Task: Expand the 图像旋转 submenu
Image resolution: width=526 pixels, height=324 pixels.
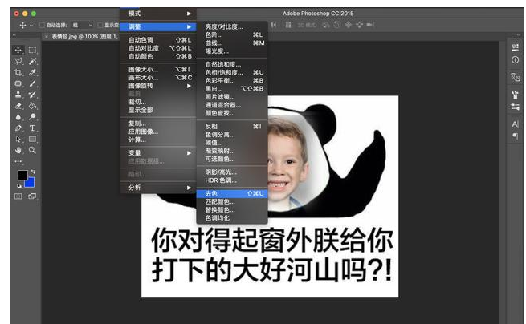Action: pos(157,86)
